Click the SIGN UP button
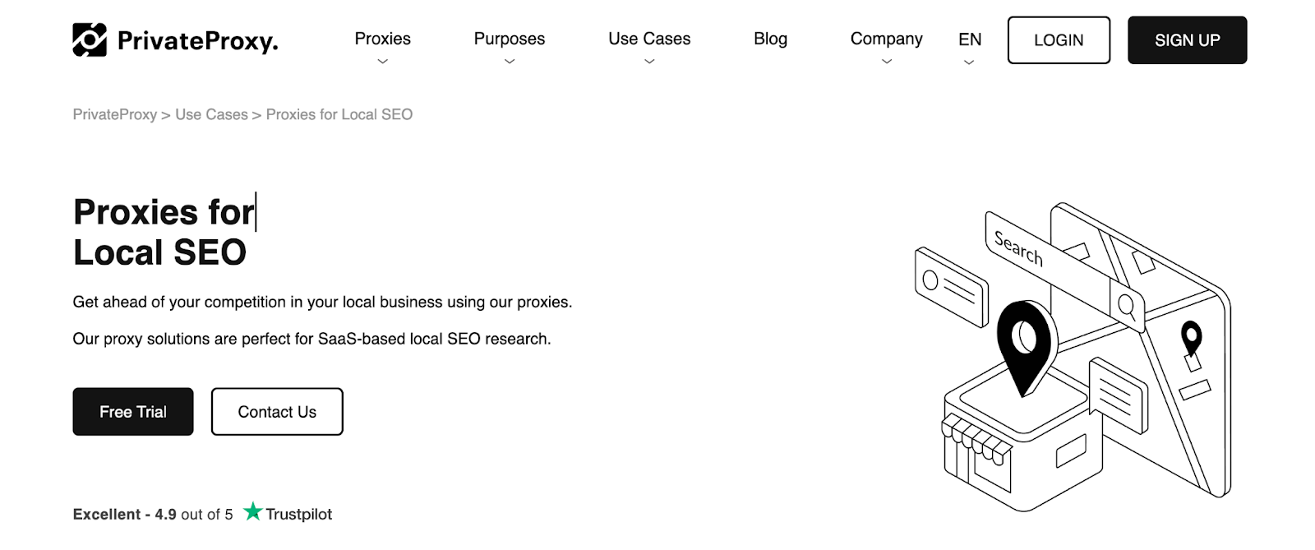The width and height of the screenshot is (1315, 550). [x=1187, y=40]
